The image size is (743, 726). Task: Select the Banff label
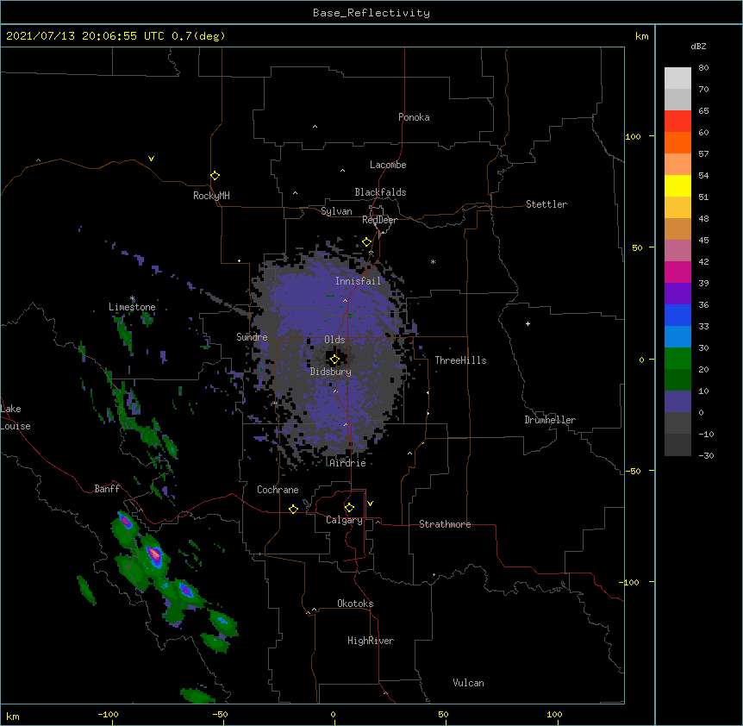[x=107, y=489]
